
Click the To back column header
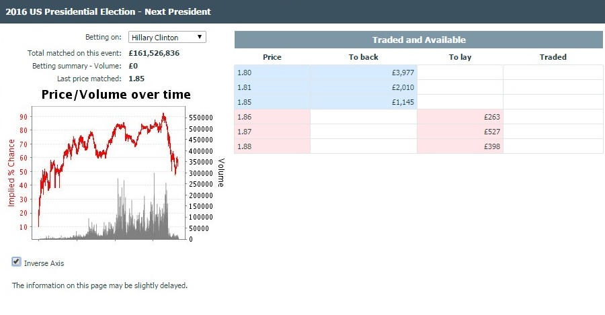(x=364, y=57)
